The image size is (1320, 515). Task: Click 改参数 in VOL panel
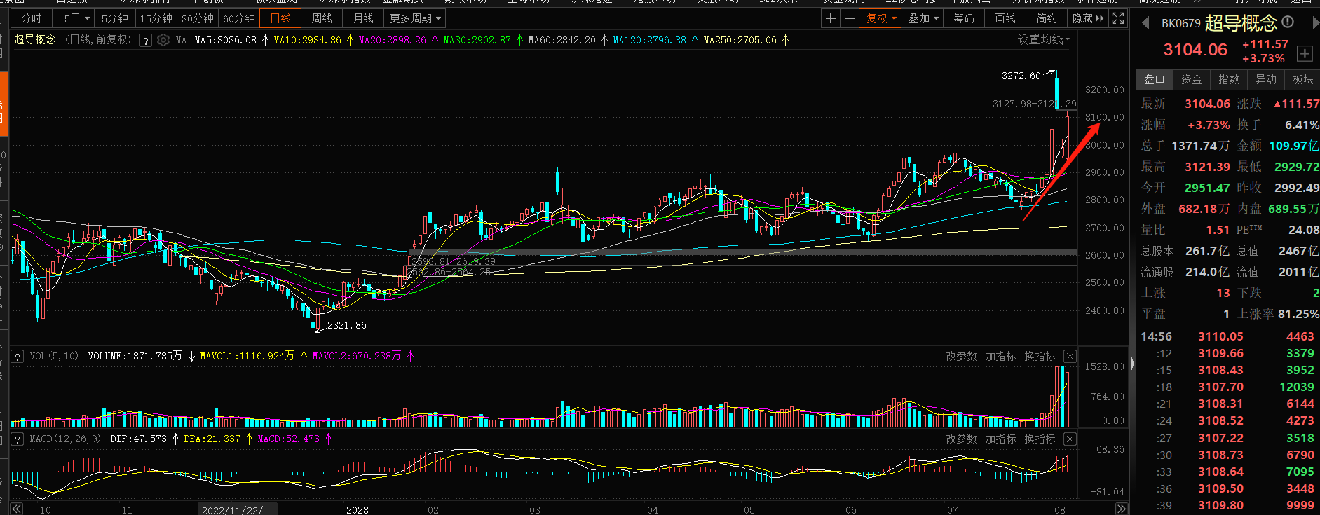pyautogui.click(x=961, y=357)
